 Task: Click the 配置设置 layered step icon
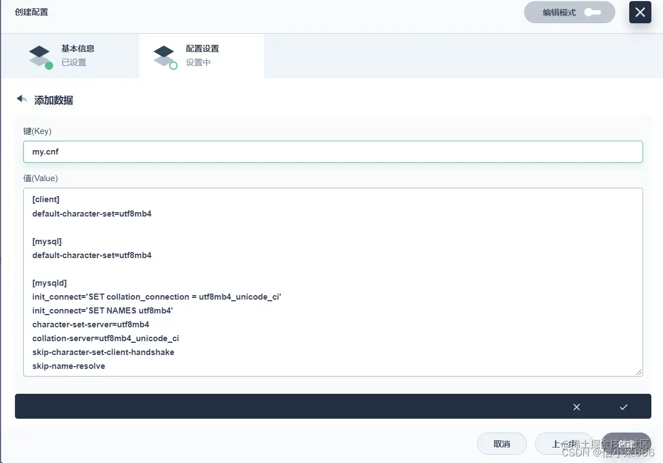tap(165, 56)
